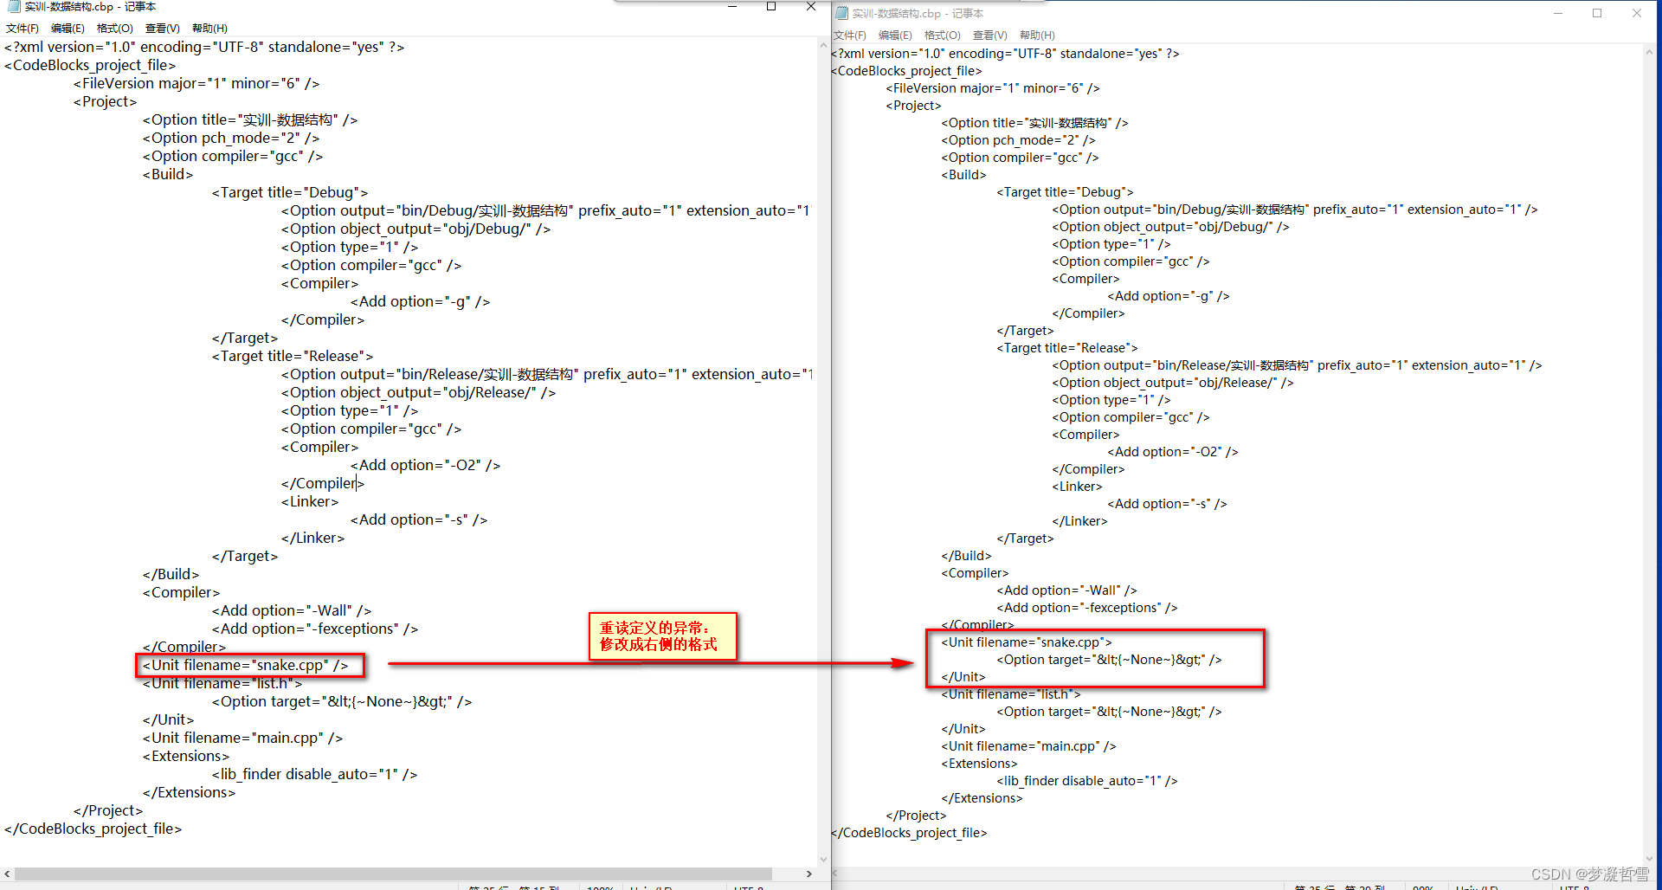Click Option output="bin/Release/ line in right window

pyautogui.click(x=1298, y=365)
